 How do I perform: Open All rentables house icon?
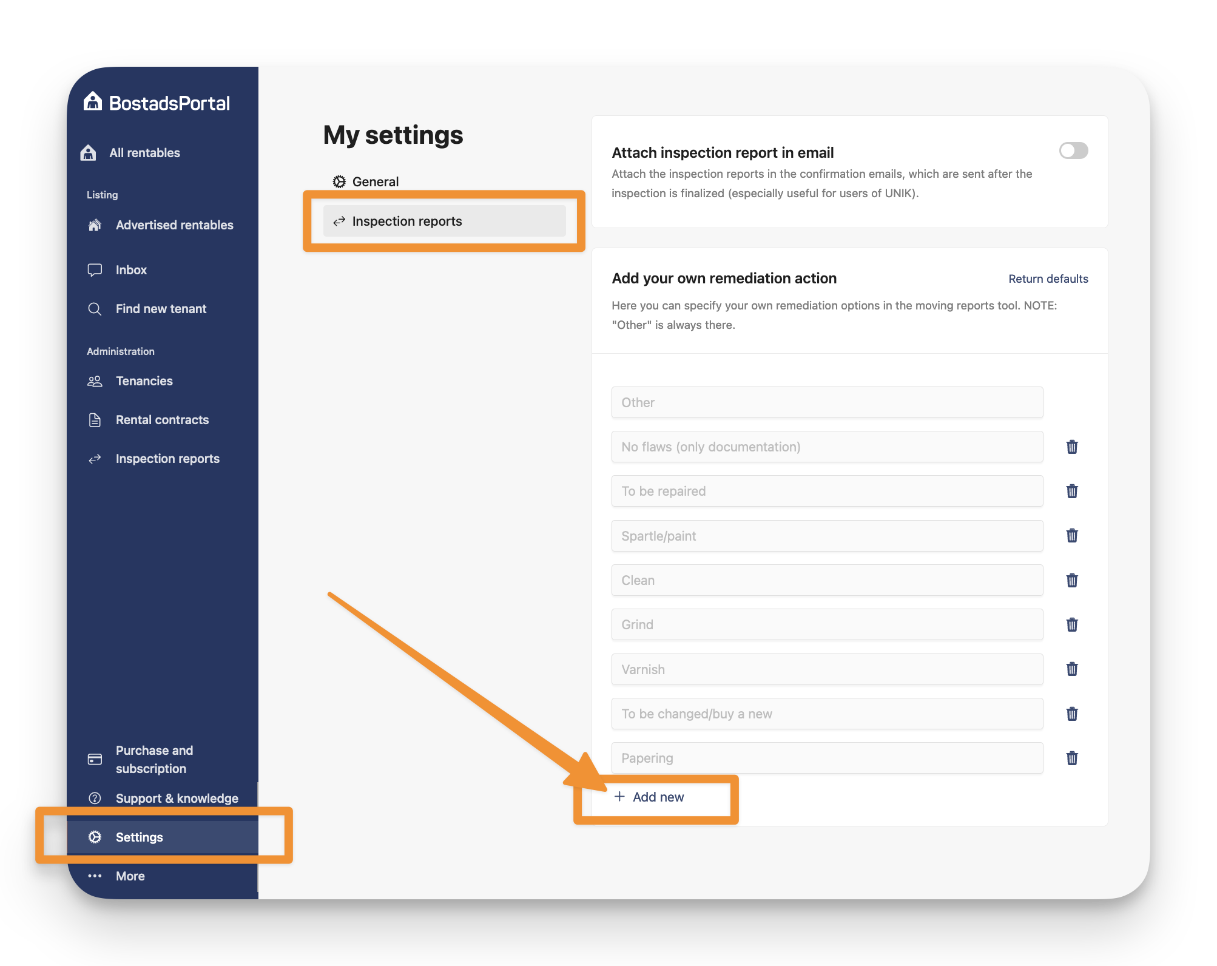89,153
